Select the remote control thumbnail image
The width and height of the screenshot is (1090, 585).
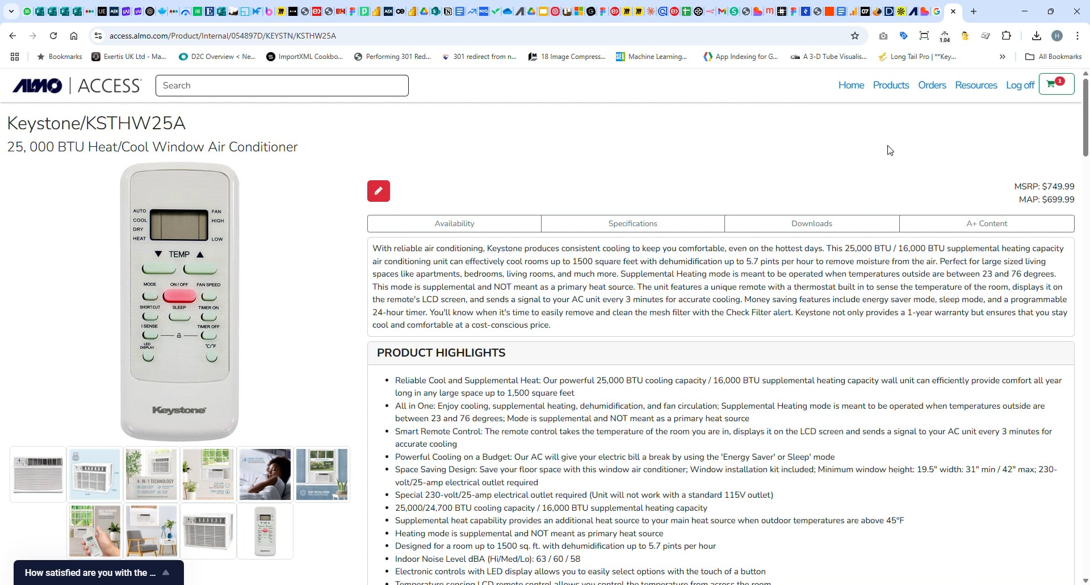click(x=265, y=531)
